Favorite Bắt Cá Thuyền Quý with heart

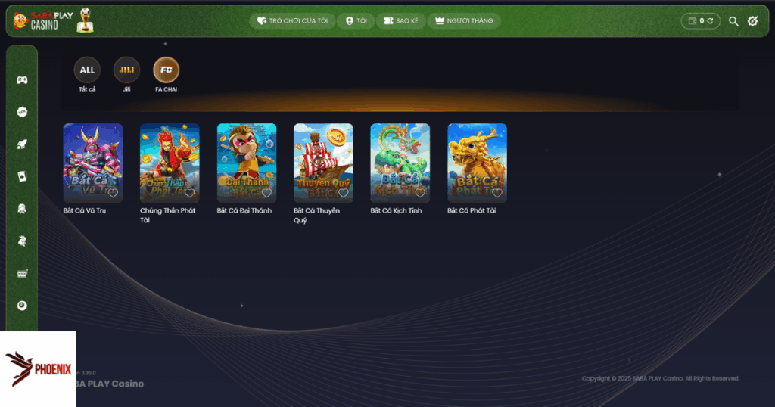click(x=344, y=193)
